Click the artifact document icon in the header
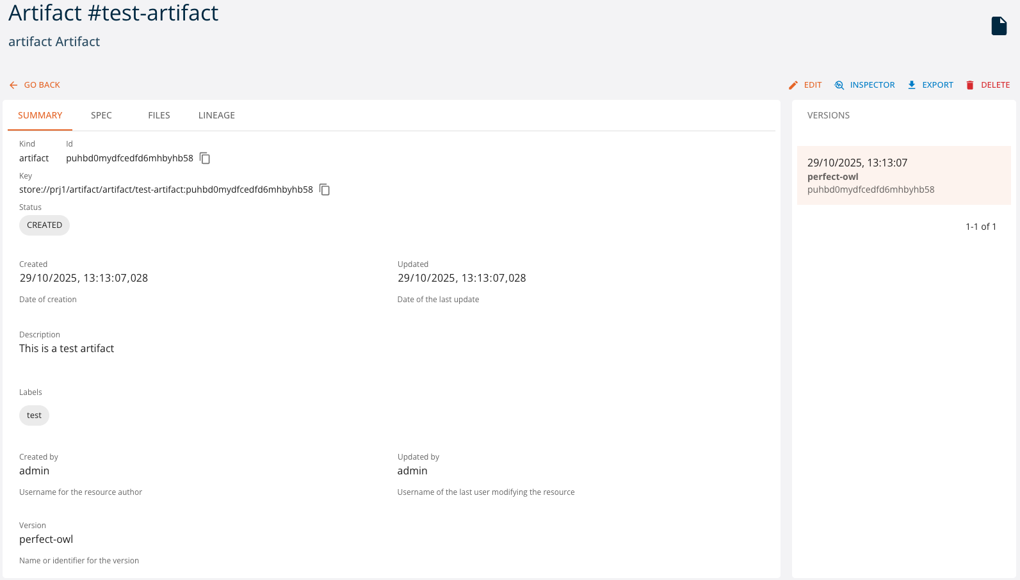The height and width of the screenshot is (580, 1020). [x=999, y=26]
